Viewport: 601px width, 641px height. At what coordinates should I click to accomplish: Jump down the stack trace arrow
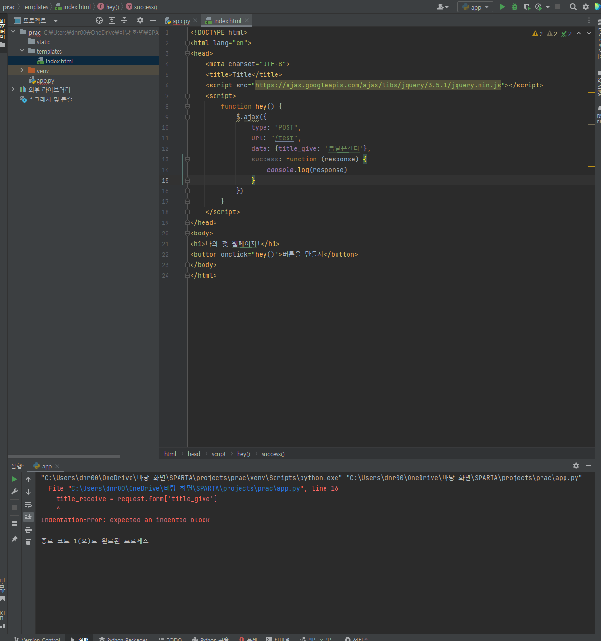pos(28,492)
